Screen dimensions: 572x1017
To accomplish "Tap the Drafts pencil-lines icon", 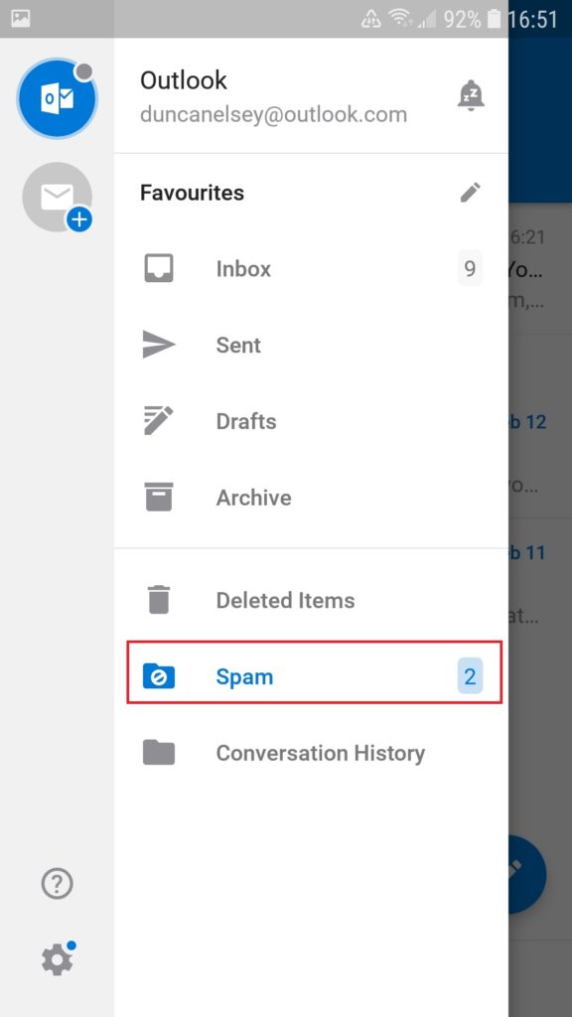I will pos(159,421).
